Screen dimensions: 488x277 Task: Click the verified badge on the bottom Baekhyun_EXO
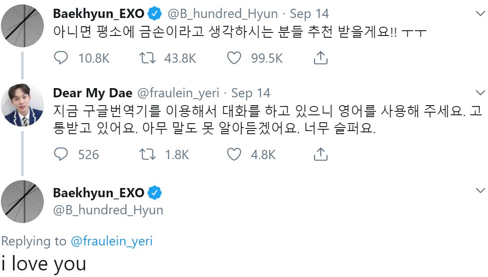pos(154,193)
